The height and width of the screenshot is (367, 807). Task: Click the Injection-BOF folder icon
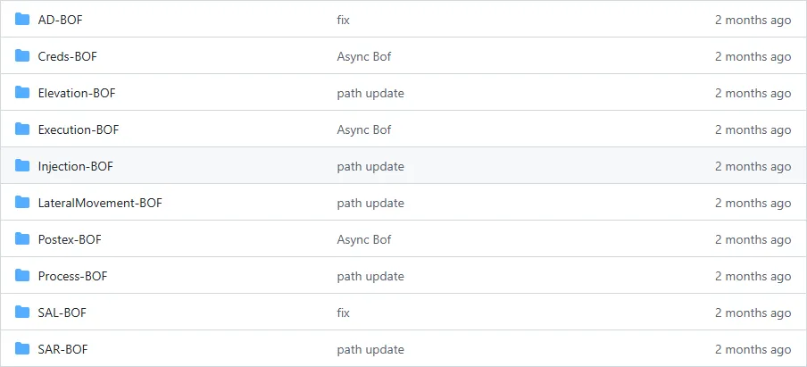pos(22,166)
